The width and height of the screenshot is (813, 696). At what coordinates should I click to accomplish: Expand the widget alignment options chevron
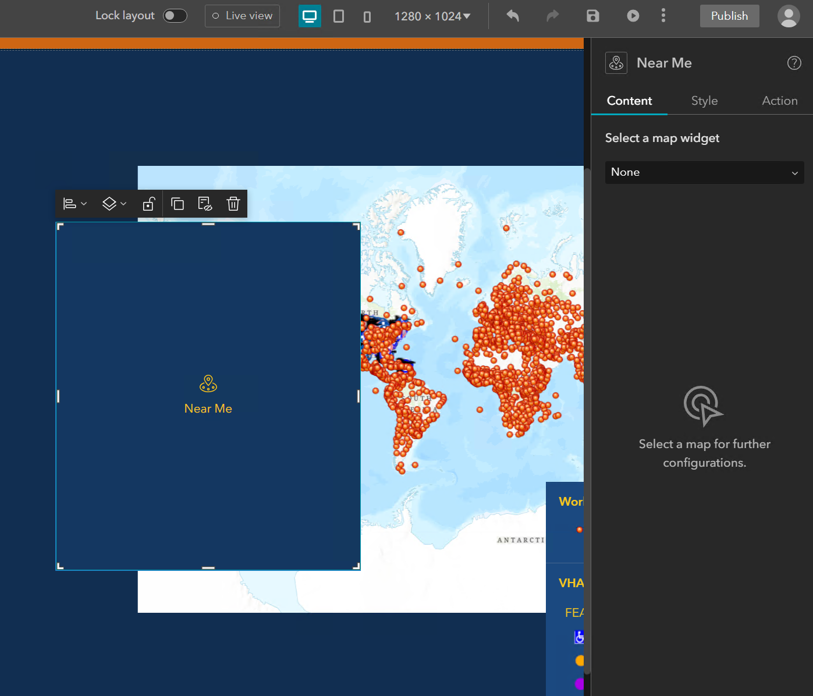(83, 204)
